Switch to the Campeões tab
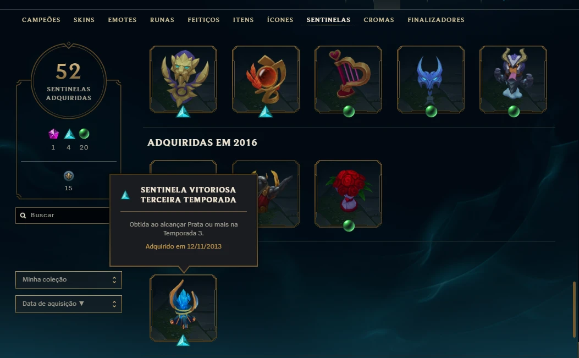This screenshot has height=358, width=579. [41, 20]
